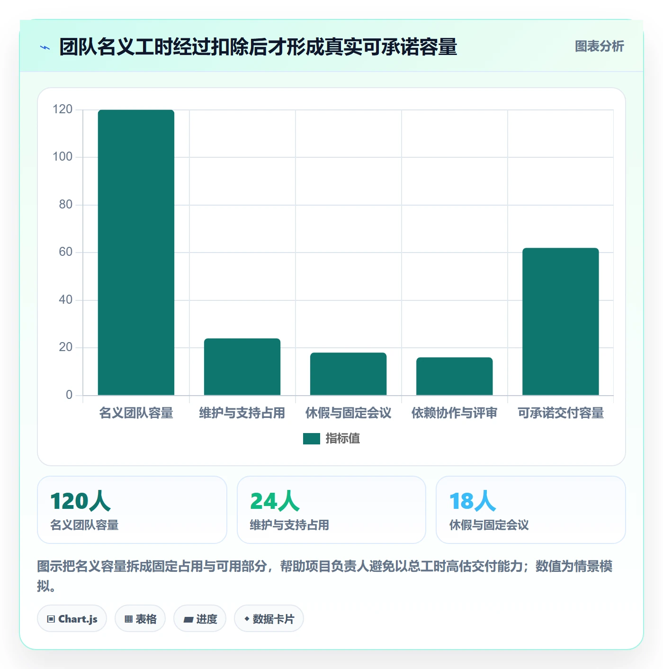Click the x-axis label 可承诺交付容量
The width and height of the screenshot is (663, 669).
click(560, 413)
